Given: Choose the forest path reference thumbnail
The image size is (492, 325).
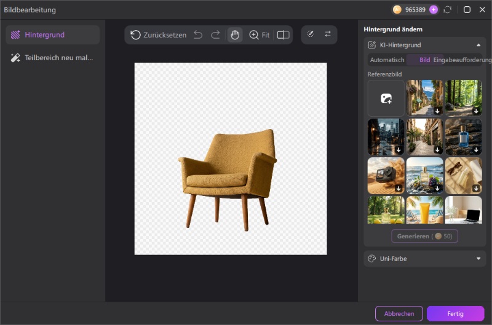Looking at the screenshot, I should click(464, 98).
